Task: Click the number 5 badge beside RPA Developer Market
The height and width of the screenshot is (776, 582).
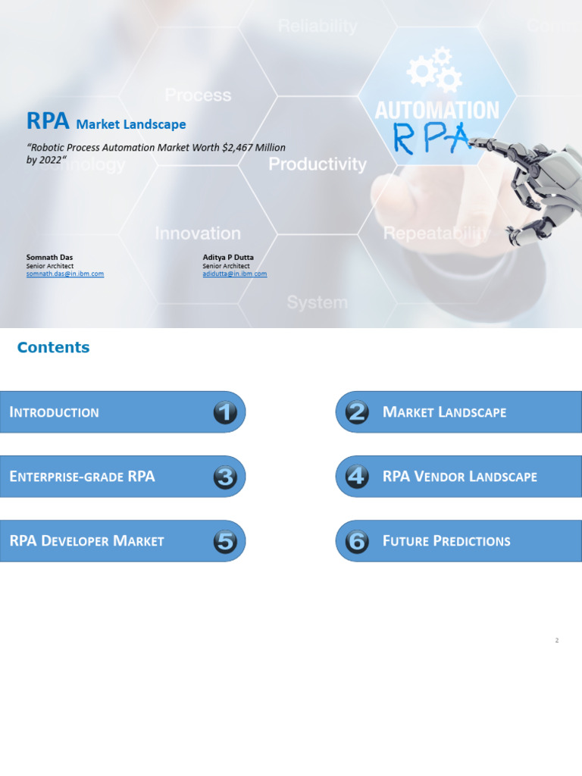Action: tap(225, 541)
